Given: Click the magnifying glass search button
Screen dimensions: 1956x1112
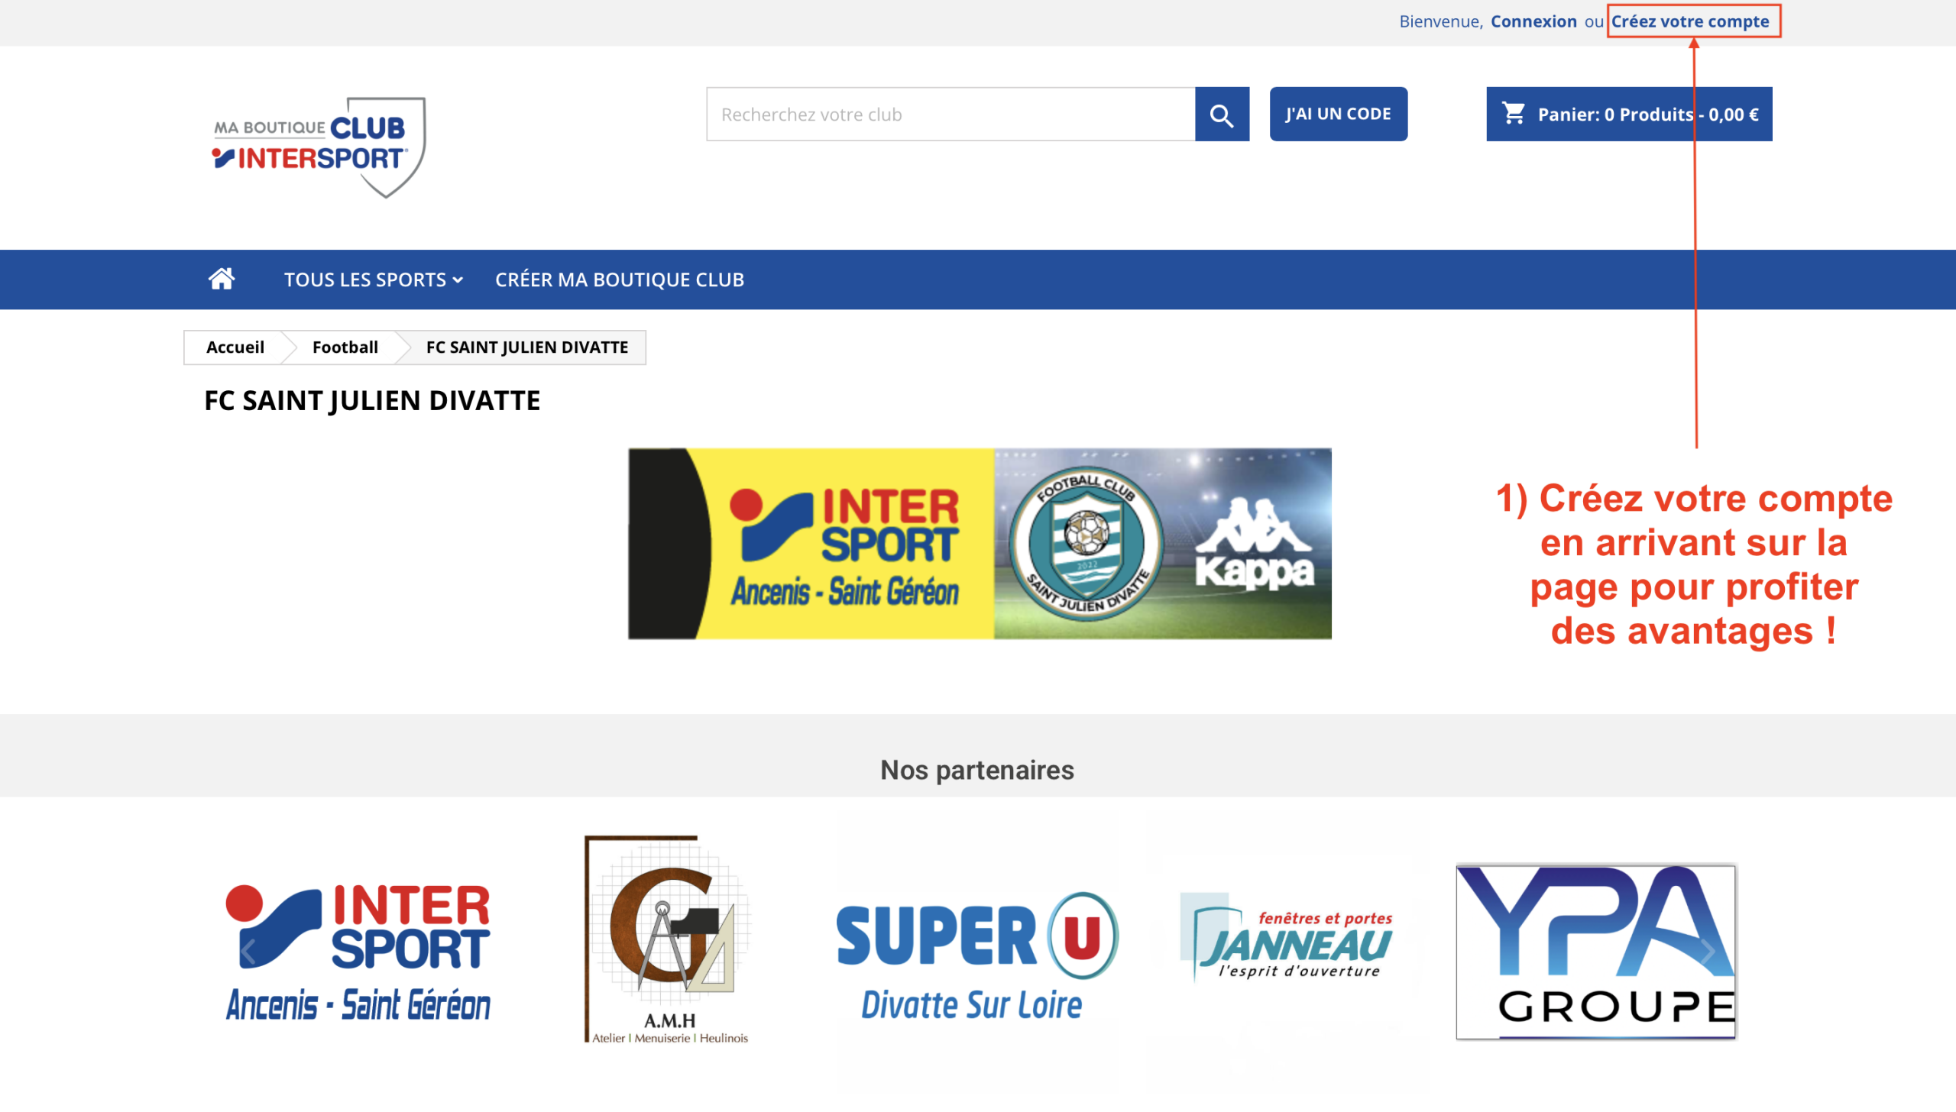Looking at the screenshot, I should tap(1222, 115).
